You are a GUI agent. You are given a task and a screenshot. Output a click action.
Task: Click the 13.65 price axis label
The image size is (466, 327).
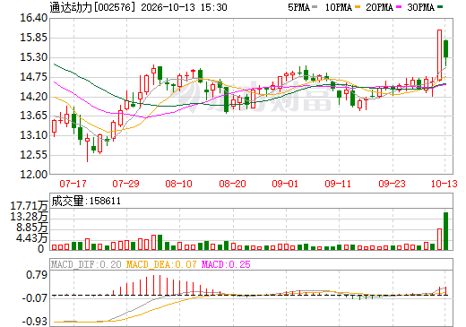(34, 116)
